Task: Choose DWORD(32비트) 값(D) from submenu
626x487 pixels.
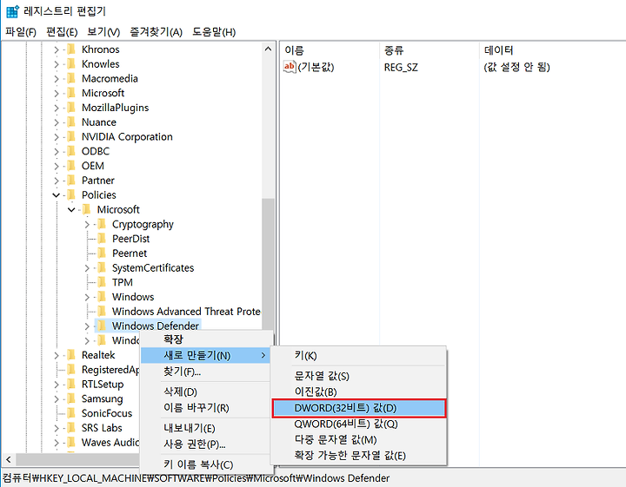Action: click(x=358, y=408)
